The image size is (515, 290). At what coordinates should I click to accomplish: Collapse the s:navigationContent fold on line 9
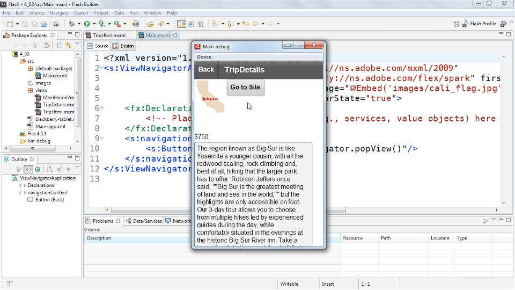pos(102,138)
